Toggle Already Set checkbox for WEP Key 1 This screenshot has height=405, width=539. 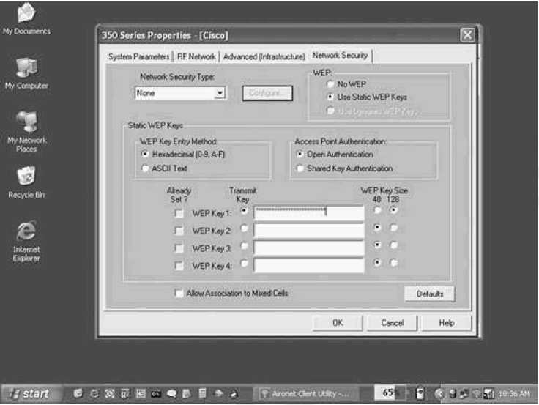pos(179,214)
